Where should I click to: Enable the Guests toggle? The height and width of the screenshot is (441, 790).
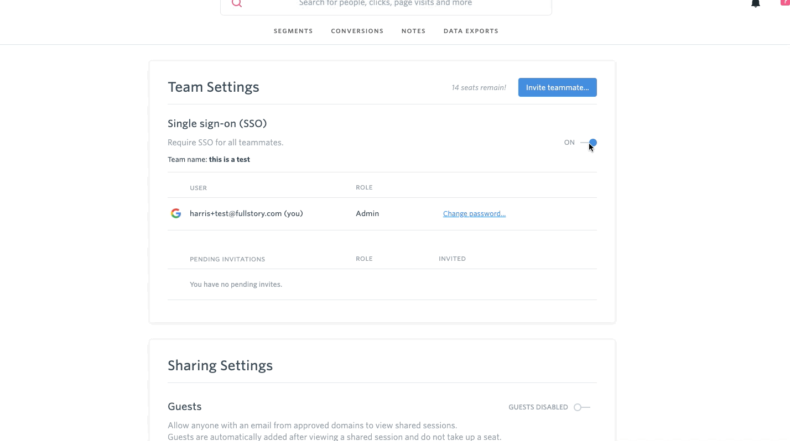(582, 407)
